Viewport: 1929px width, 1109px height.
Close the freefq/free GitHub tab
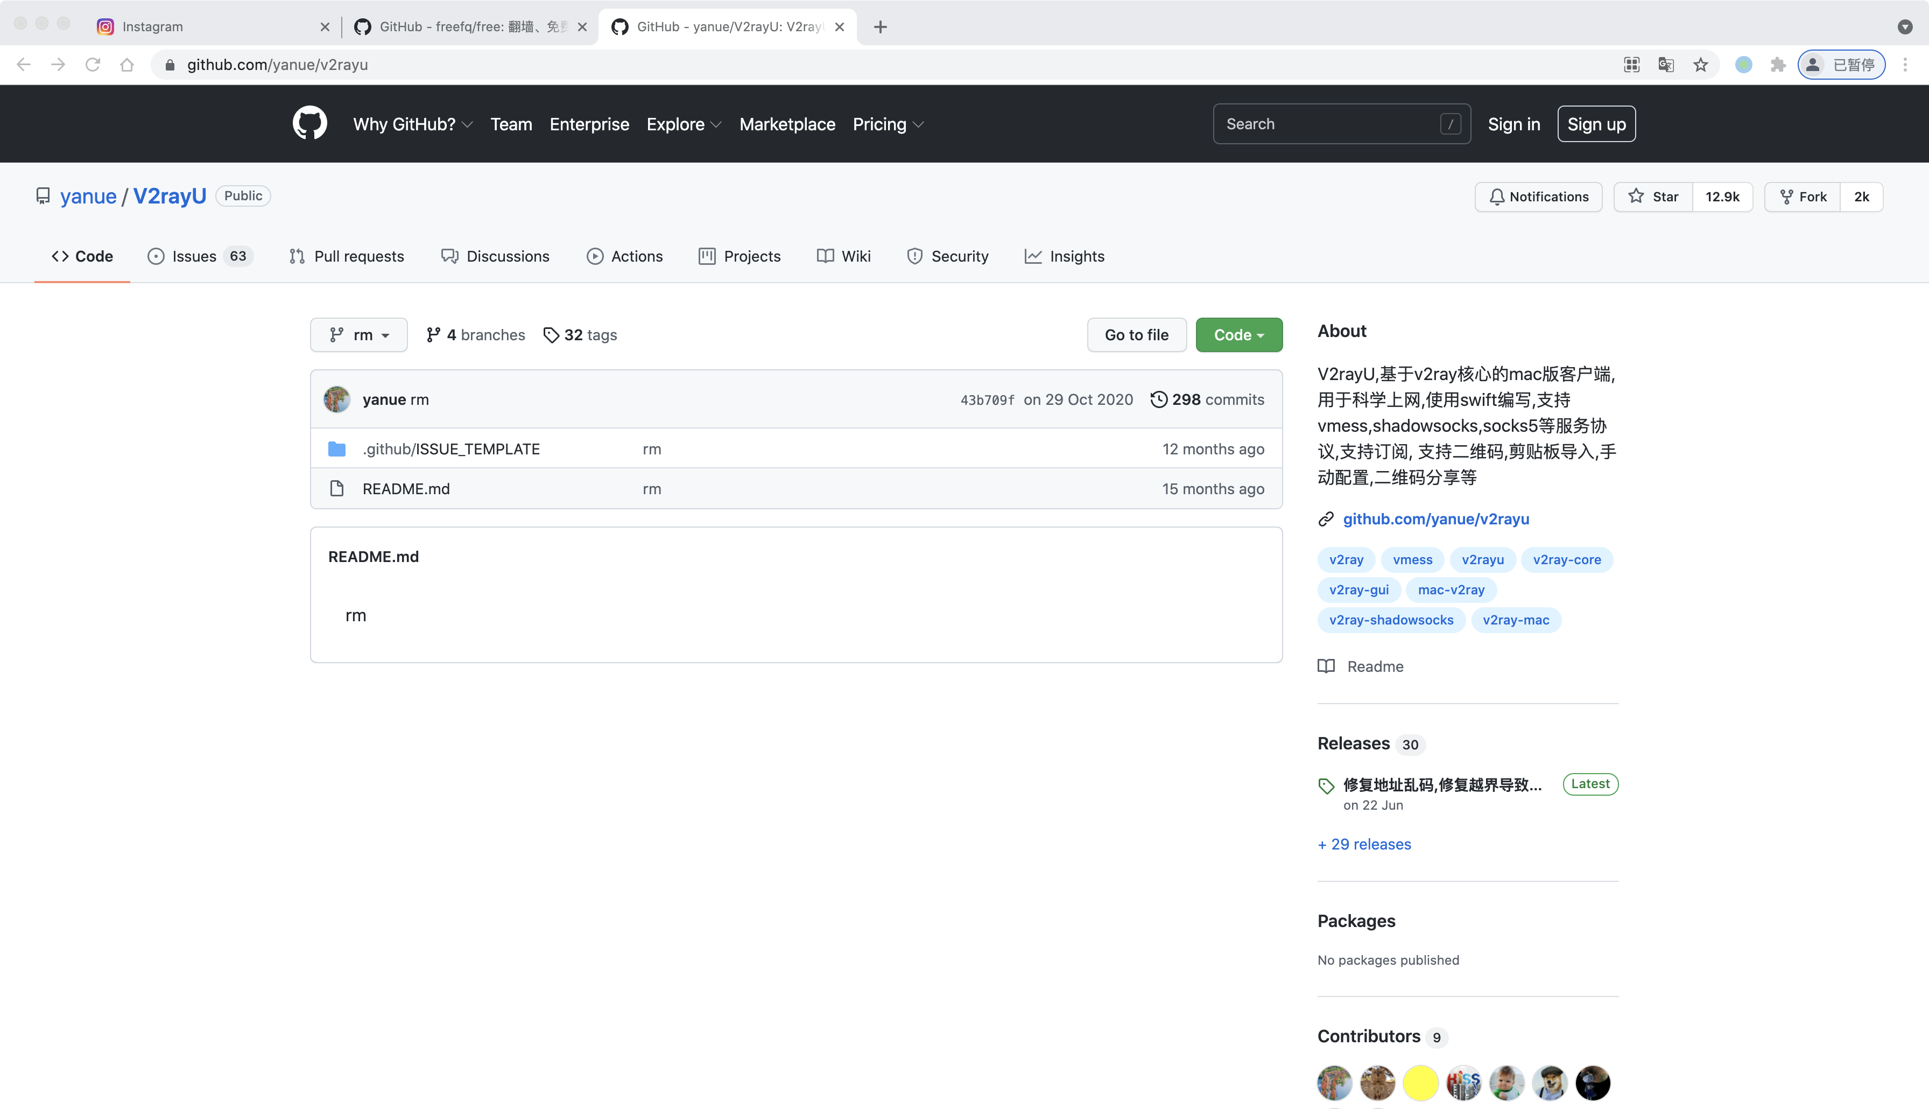click(x=582, y=27)
